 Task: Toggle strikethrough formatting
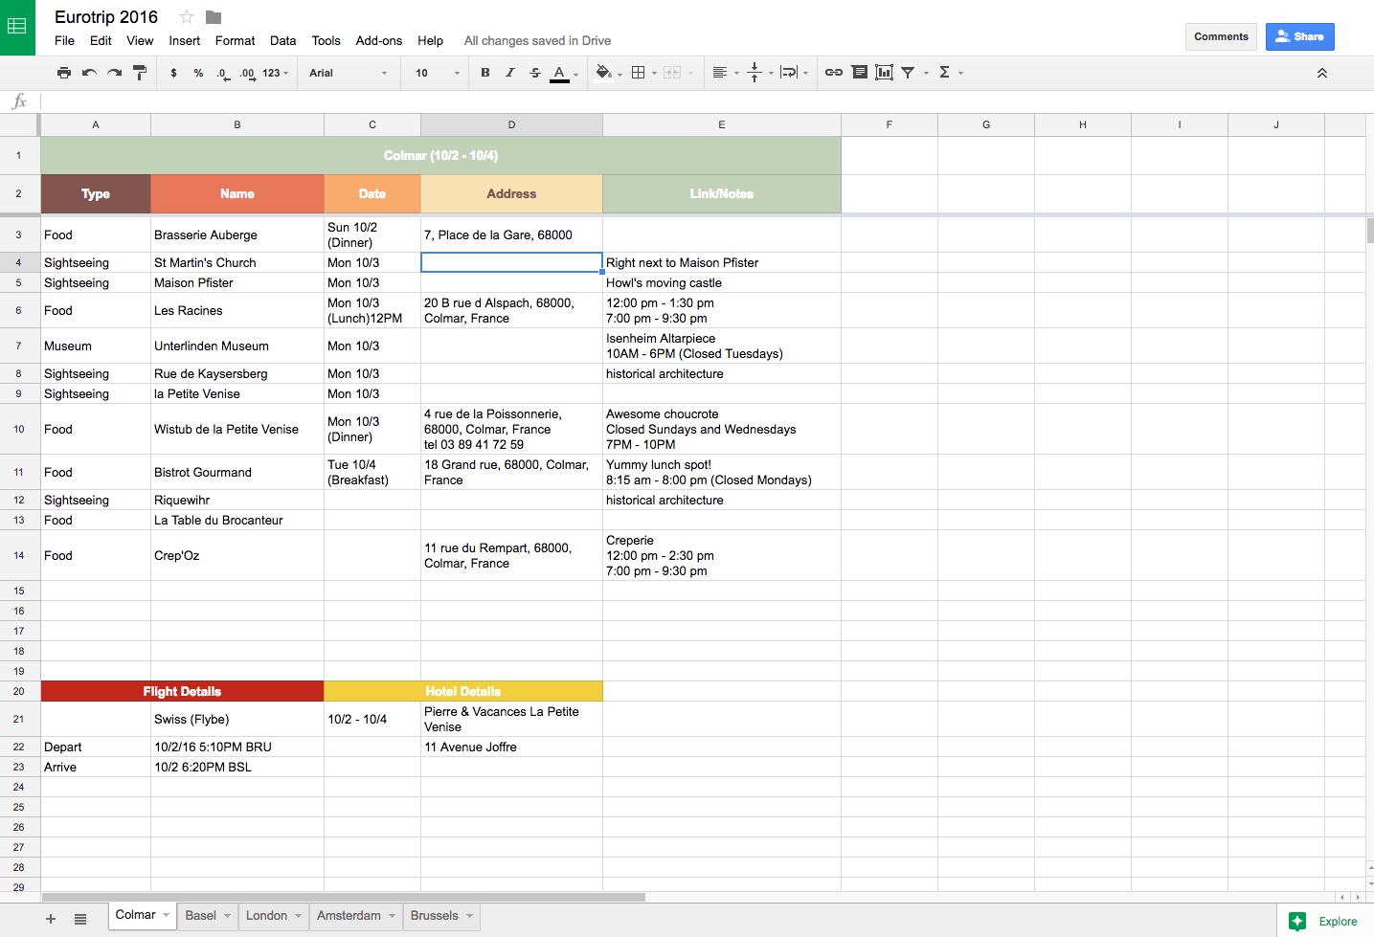pyautogui.click(x=535, y=73)
